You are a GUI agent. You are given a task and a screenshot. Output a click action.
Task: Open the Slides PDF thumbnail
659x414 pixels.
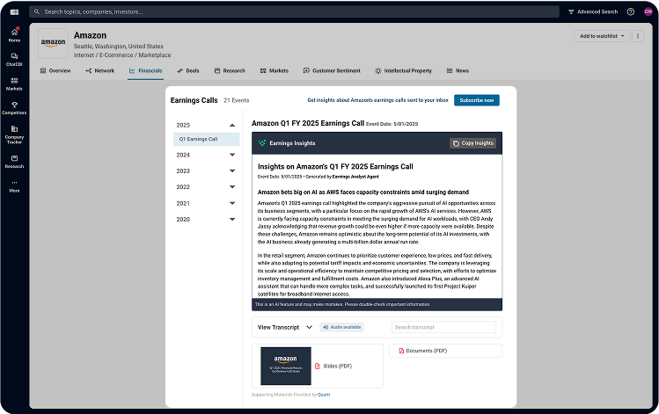(286, 366)
